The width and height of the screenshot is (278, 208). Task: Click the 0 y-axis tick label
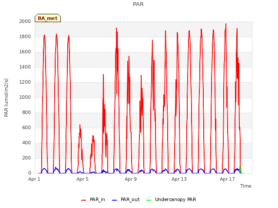tap(30, 173)
